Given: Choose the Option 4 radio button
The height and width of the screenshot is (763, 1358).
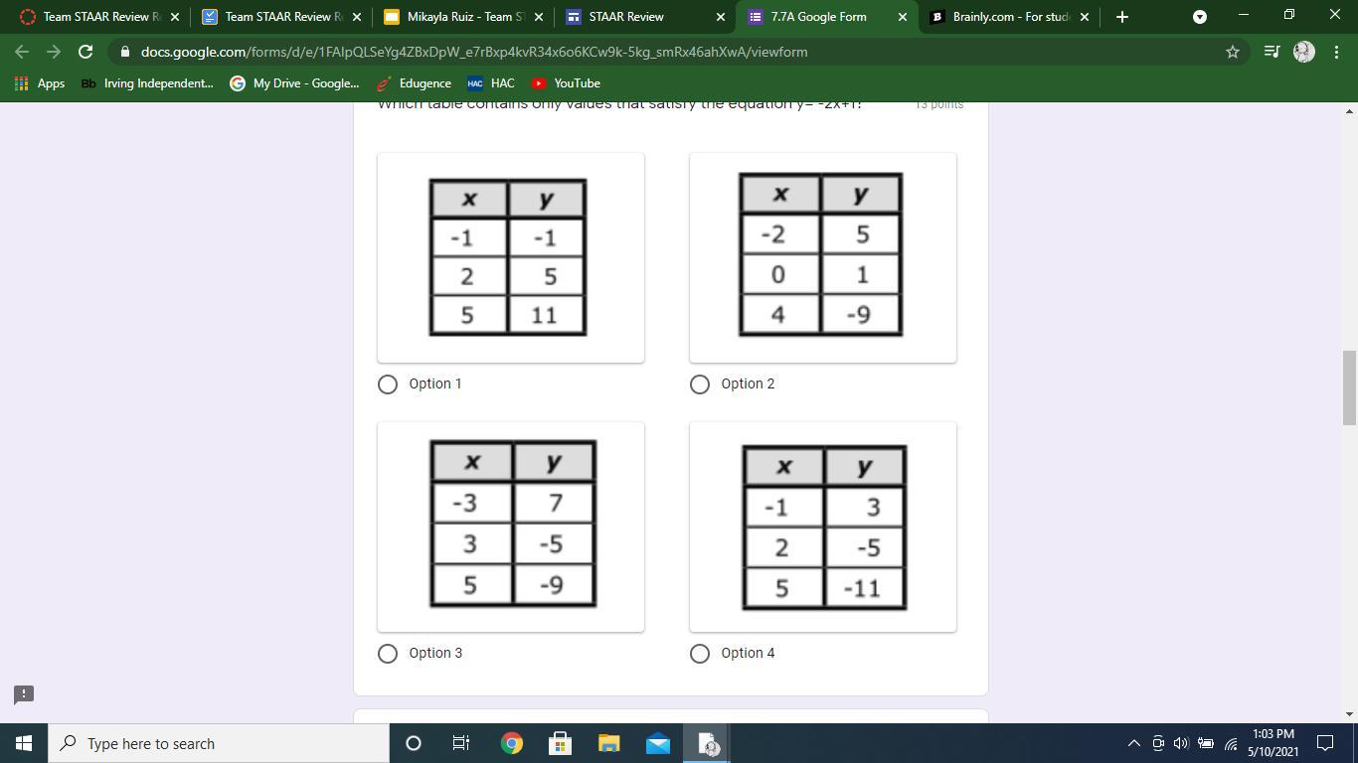Looking at the screenshot, I should [700, 654].
